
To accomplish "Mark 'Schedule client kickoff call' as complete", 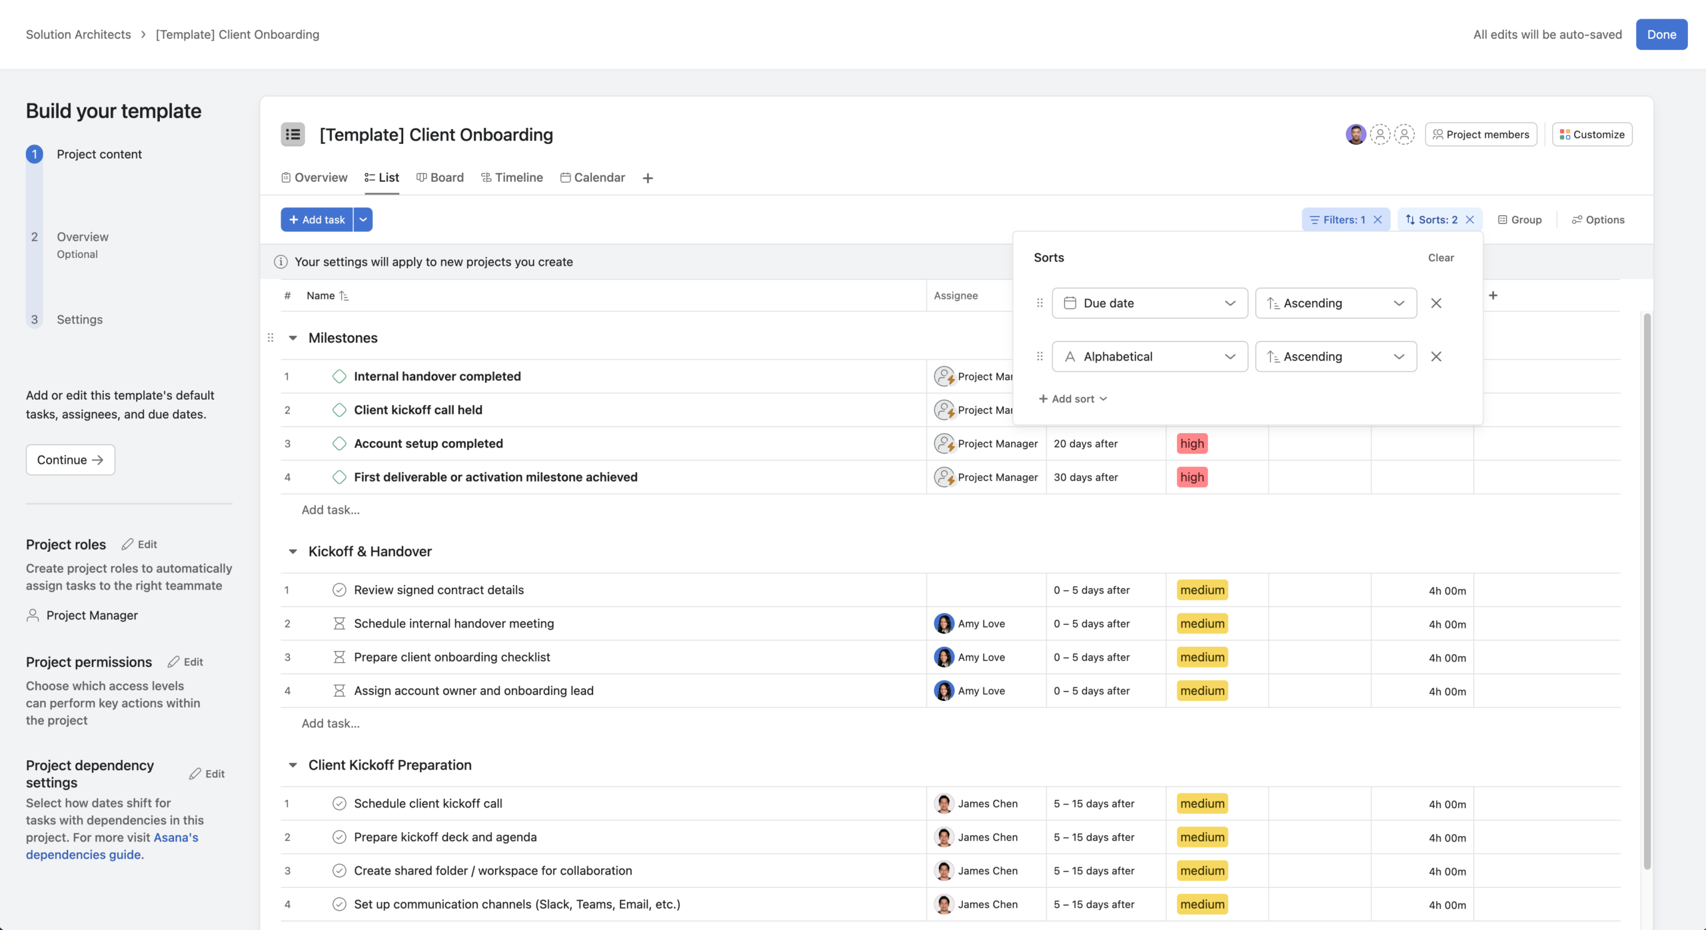I will tap(340, 803).
